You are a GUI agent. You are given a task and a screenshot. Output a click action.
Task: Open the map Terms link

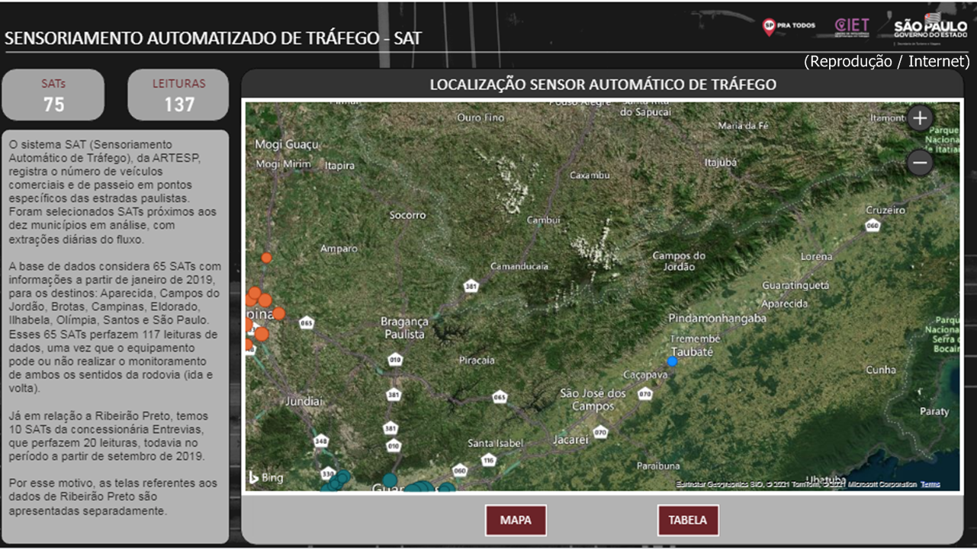[x=930, y=484]
